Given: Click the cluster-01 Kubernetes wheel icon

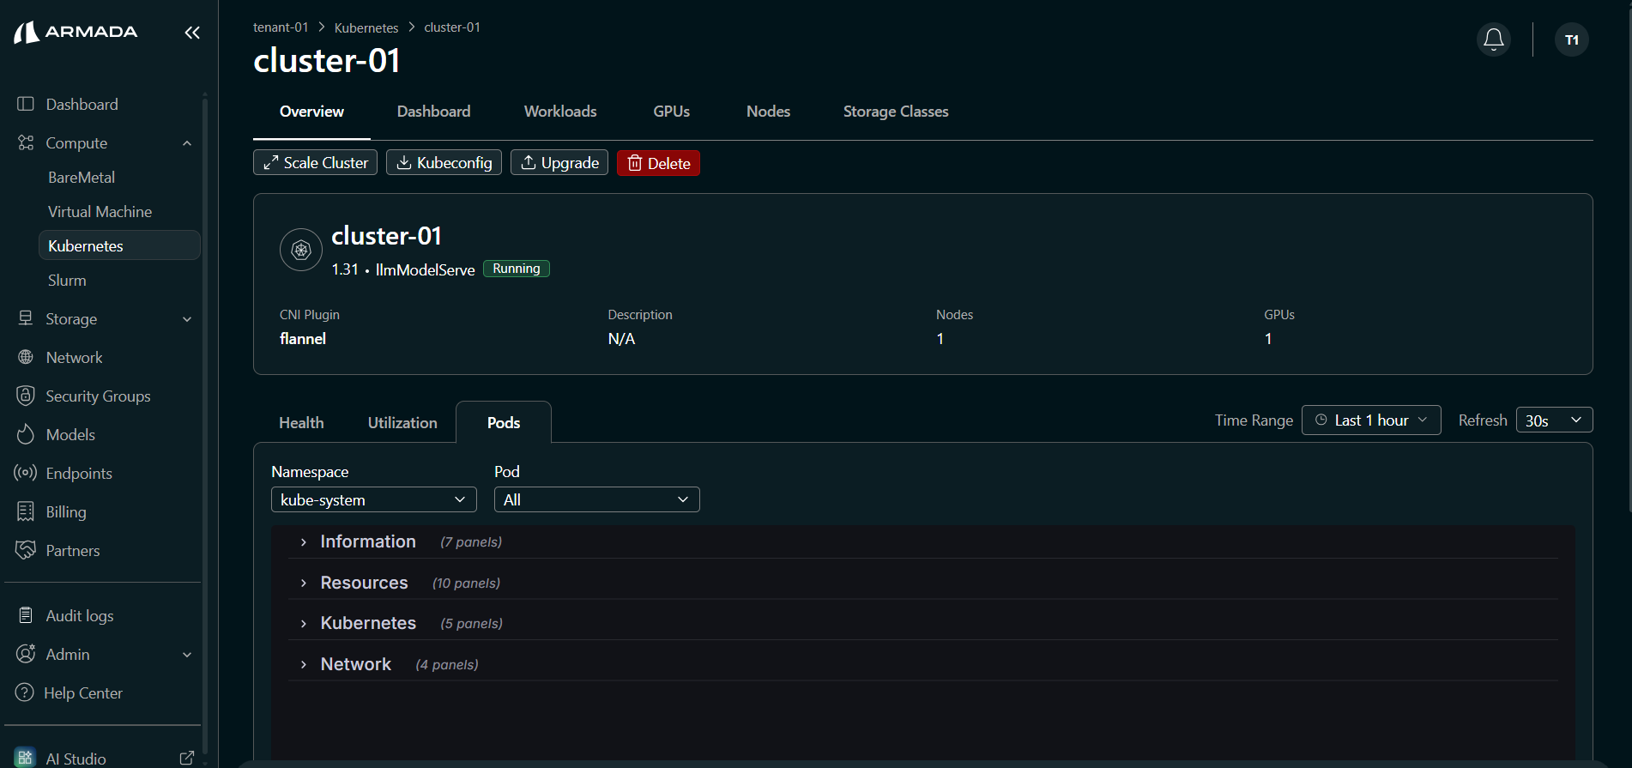Looking at the screenshot, I should 301,250.
